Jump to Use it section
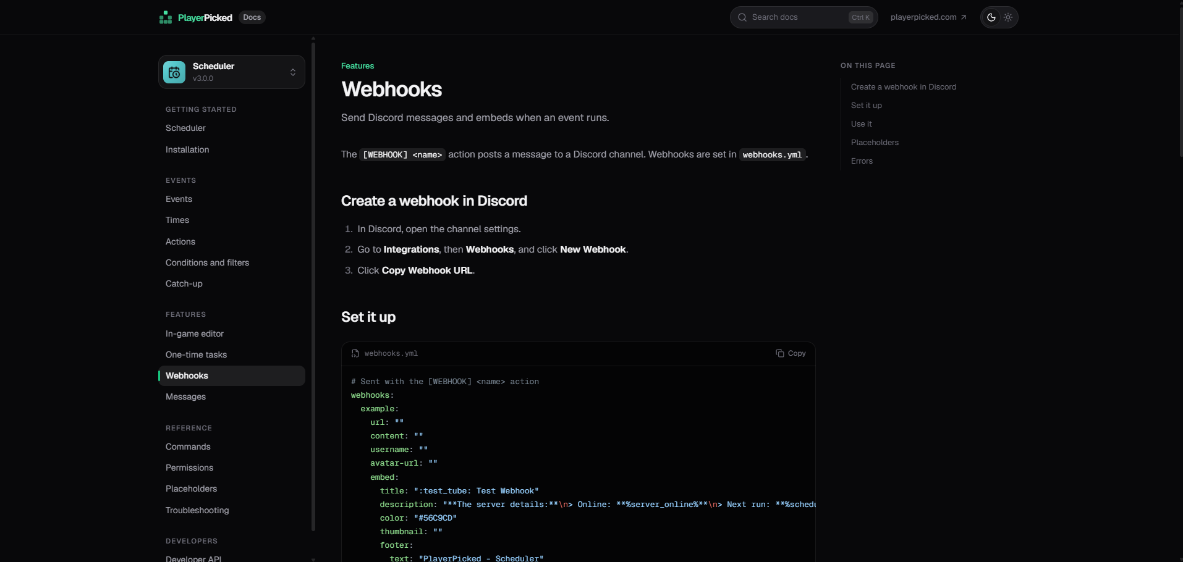 [x=861, y=124]
